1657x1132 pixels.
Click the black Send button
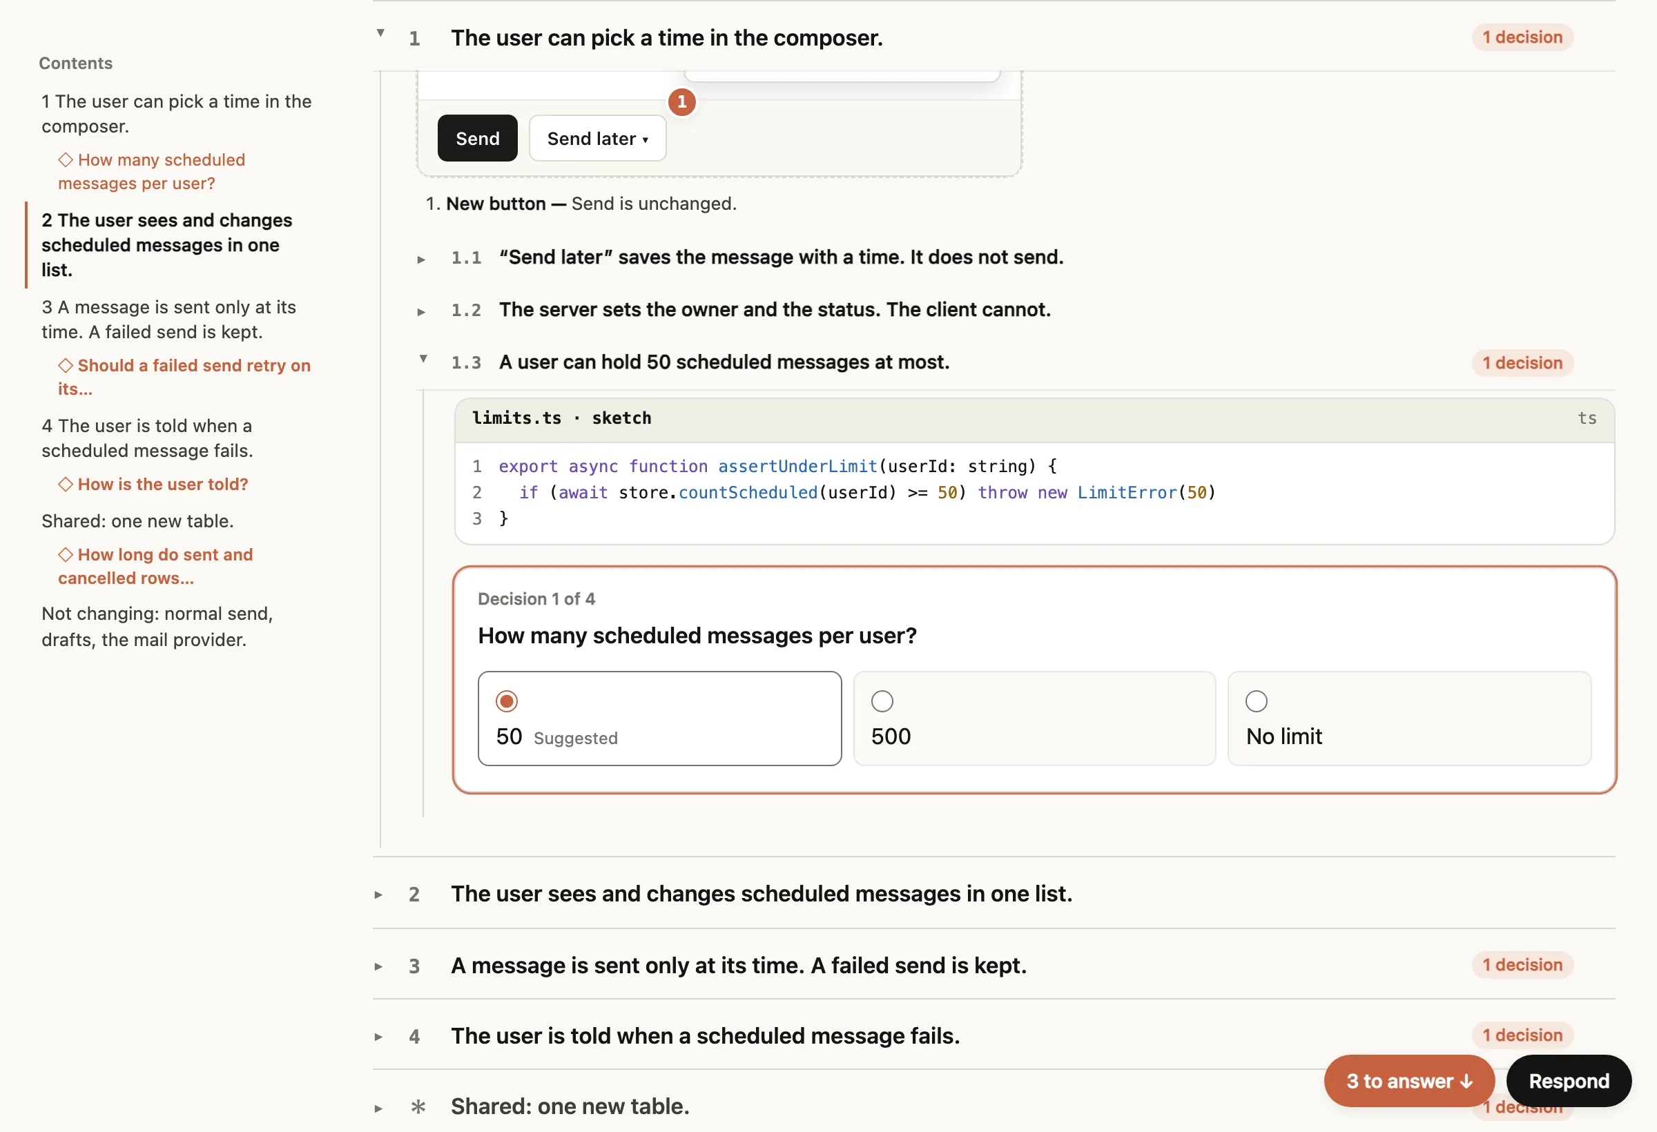click(477, 138)
